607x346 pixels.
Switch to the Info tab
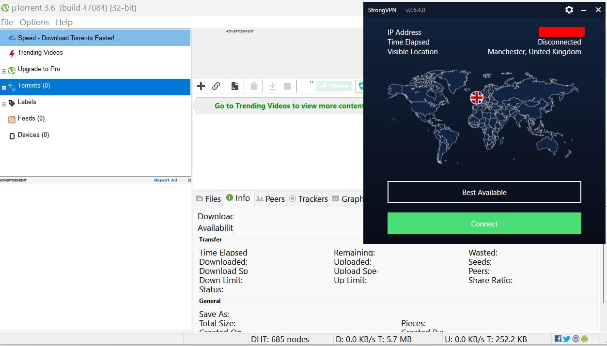(238, 198)
